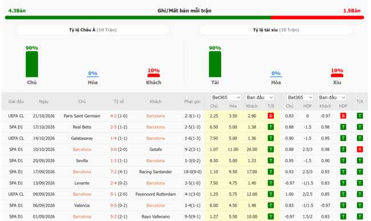Click the 01/09/2026 date cell
Image resolution: width=371 pixels, height=221 pixels.
coord(44,216)
